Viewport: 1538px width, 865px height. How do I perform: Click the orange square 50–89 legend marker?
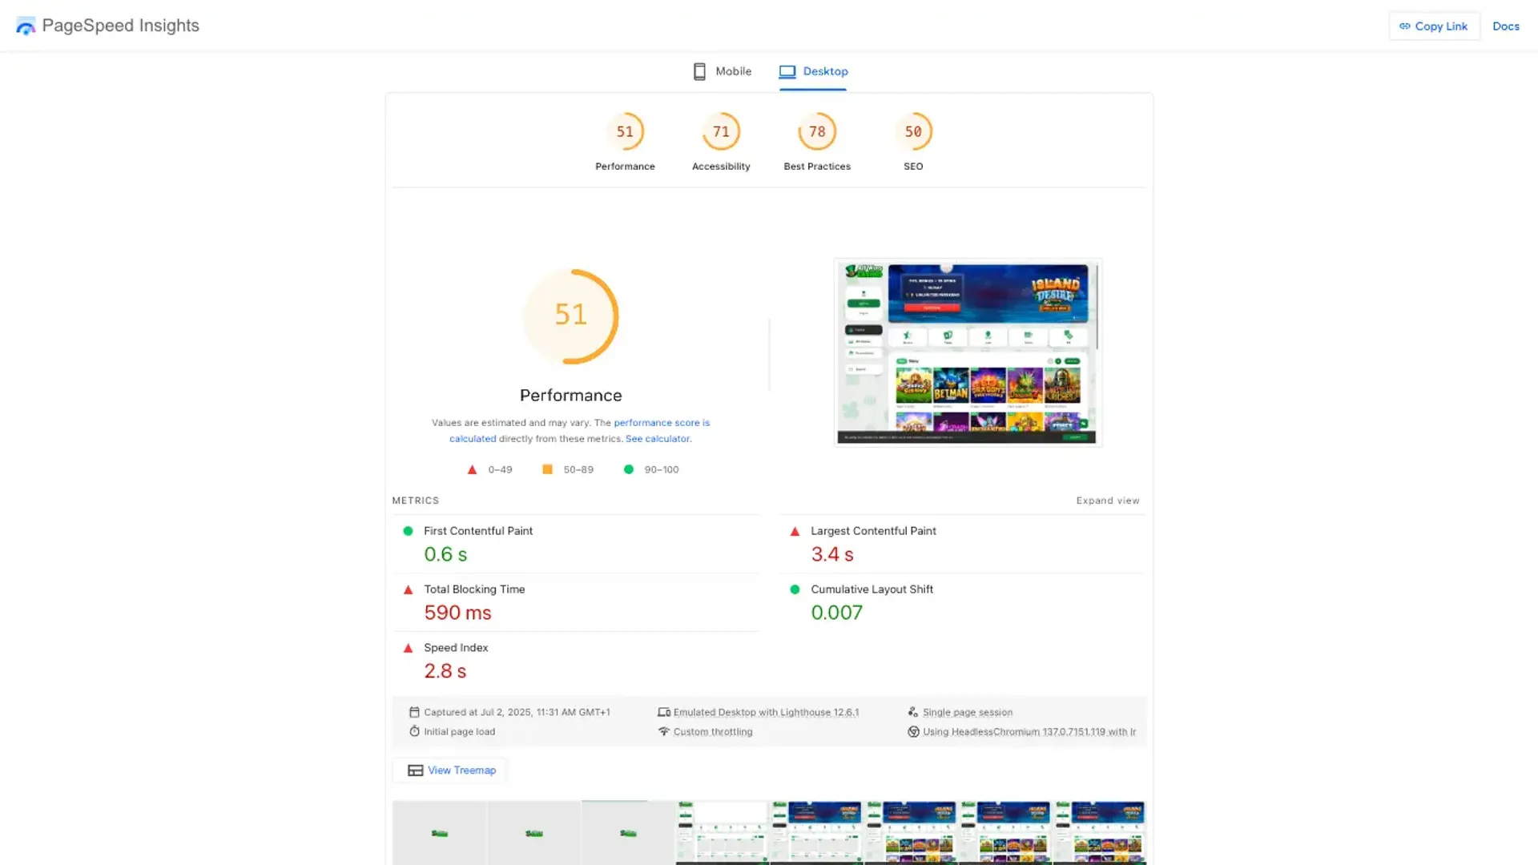(x=547, y=469)
